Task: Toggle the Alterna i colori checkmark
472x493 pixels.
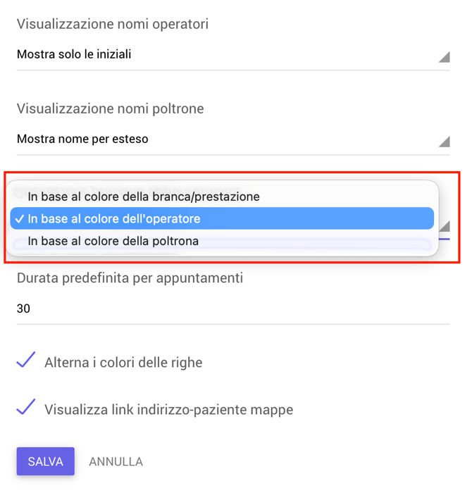Action: click(26, 360)
